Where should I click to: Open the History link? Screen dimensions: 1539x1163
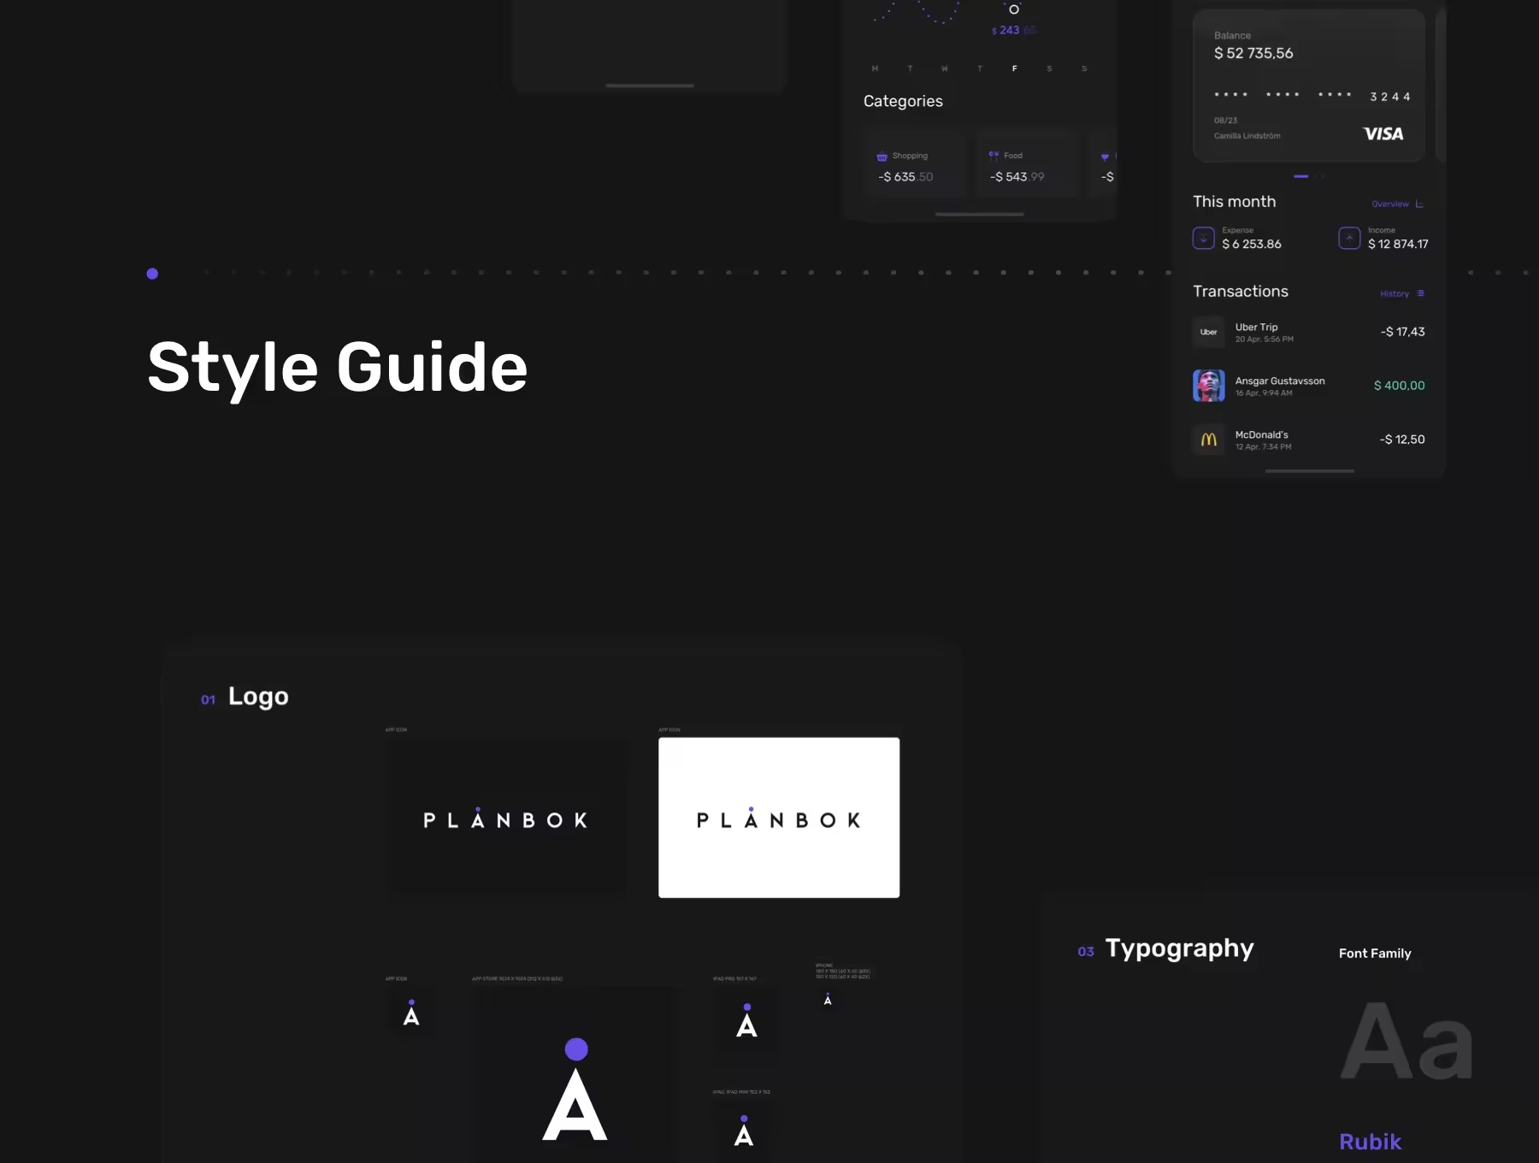coord(1394,294)
